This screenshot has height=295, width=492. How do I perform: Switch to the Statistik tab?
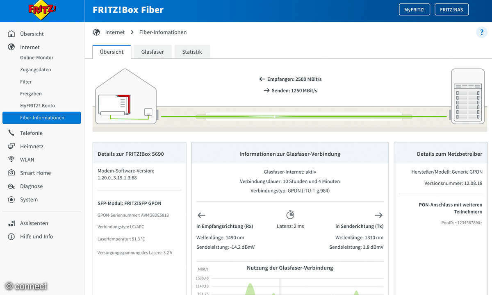192,52
